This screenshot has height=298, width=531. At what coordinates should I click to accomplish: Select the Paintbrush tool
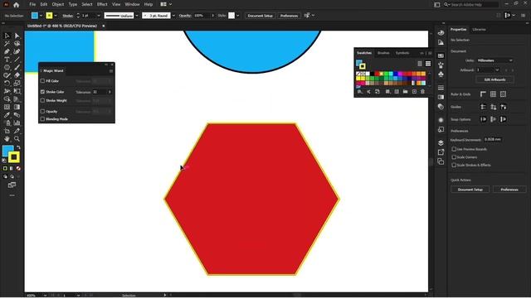tap(17, 67)
